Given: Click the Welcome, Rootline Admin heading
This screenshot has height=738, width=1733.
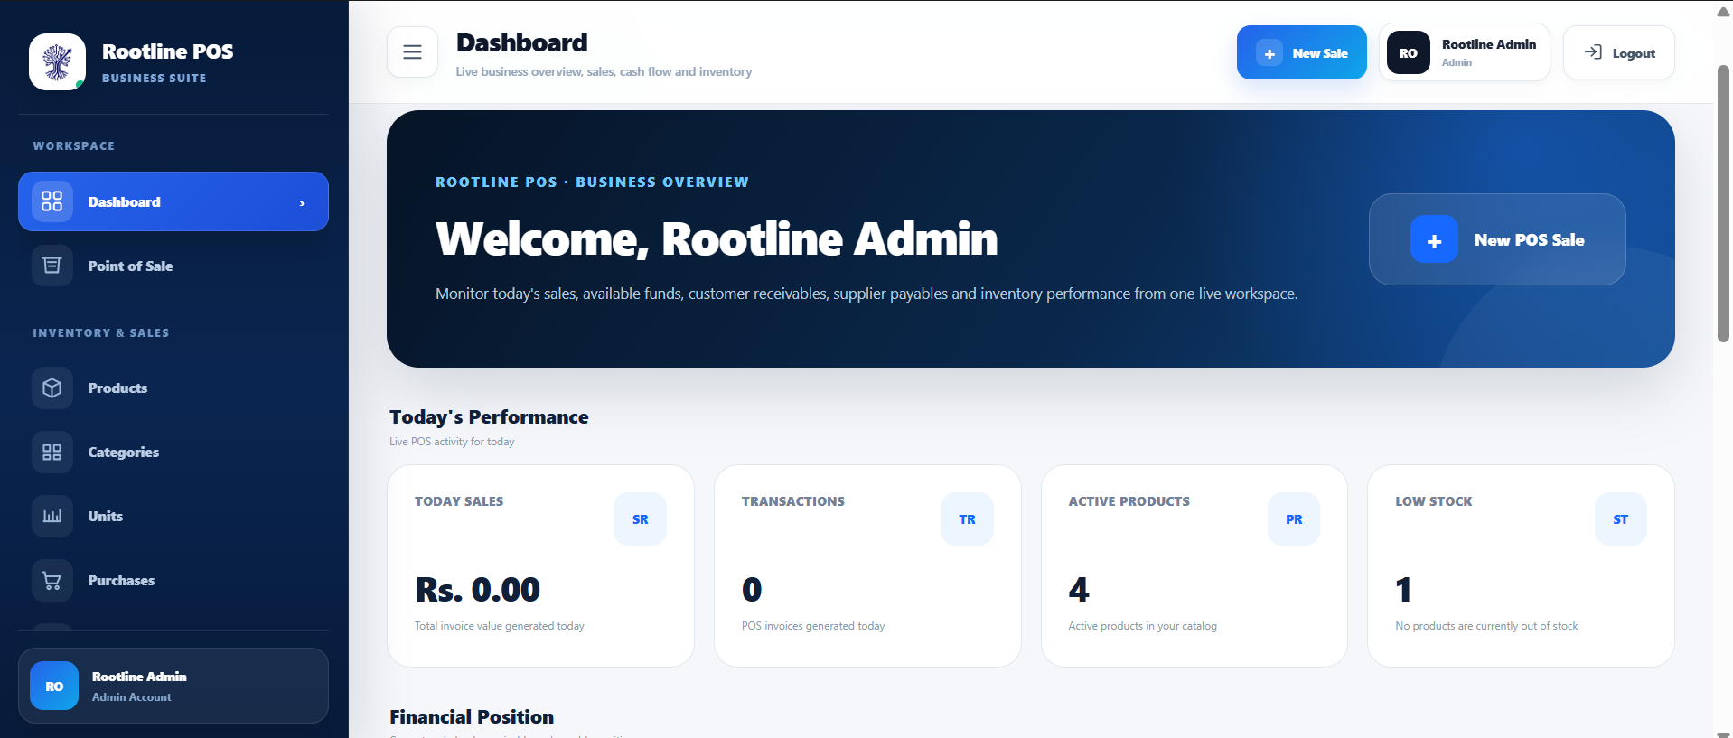Looking at the screenshot, I should [717, 239].
